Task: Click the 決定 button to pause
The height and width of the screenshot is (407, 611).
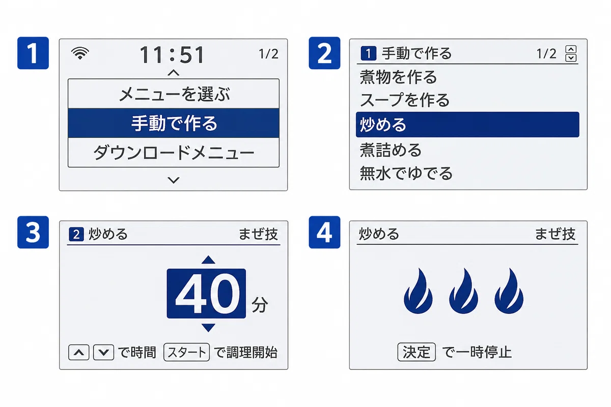Action: [416, 352]
